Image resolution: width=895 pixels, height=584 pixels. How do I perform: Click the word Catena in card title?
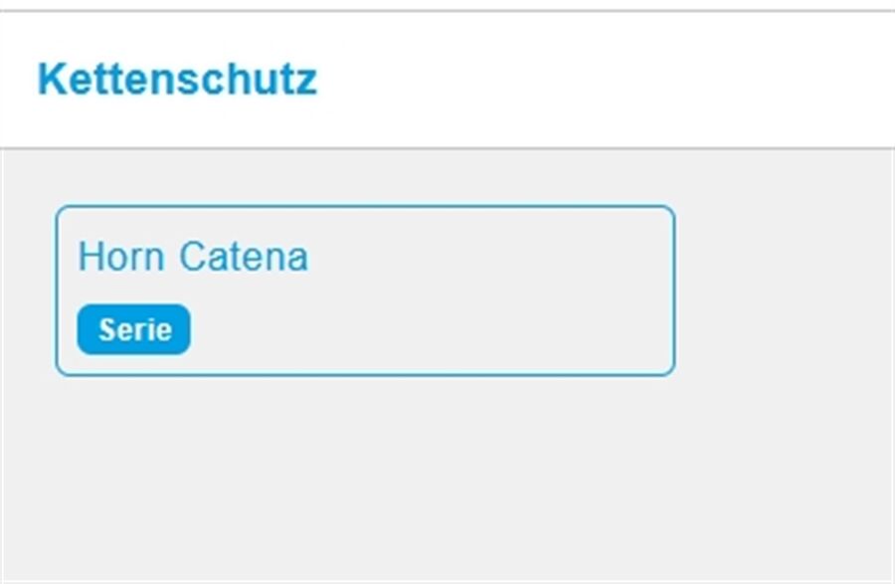pos(244,257)
